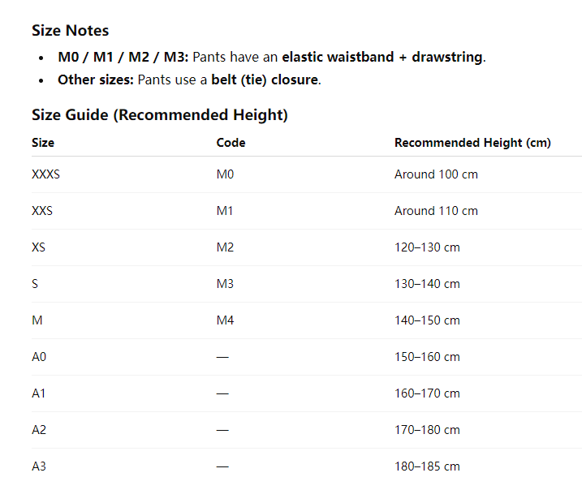Click the "Size Guide (Recommended Height)" heading
This screenshot has height=490, width=582.
(x=159, y=115)
